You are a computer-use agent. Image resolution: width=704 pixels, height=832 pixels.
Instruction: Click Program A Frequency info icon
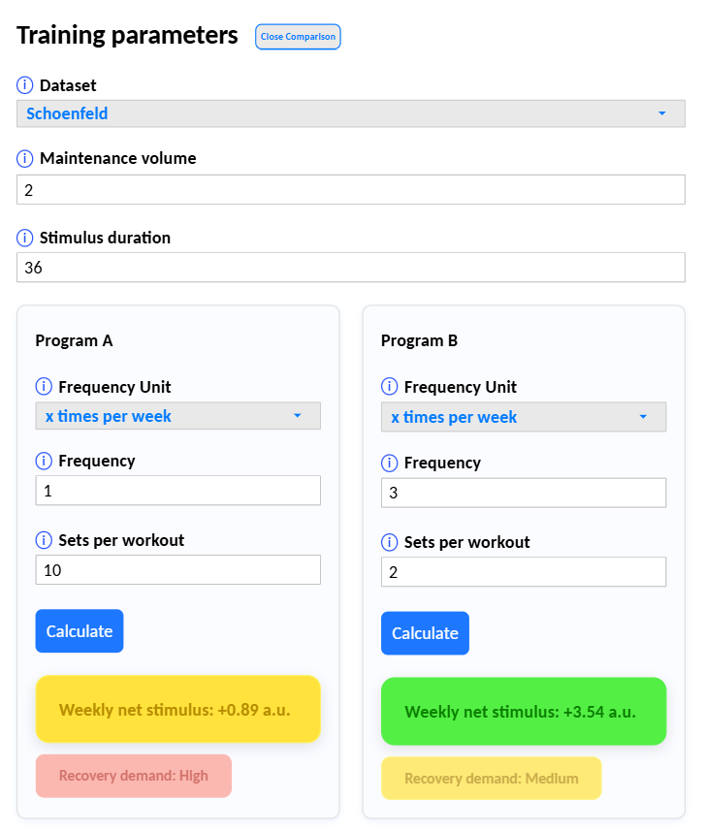pyautogui.click(x=44, y=461)
